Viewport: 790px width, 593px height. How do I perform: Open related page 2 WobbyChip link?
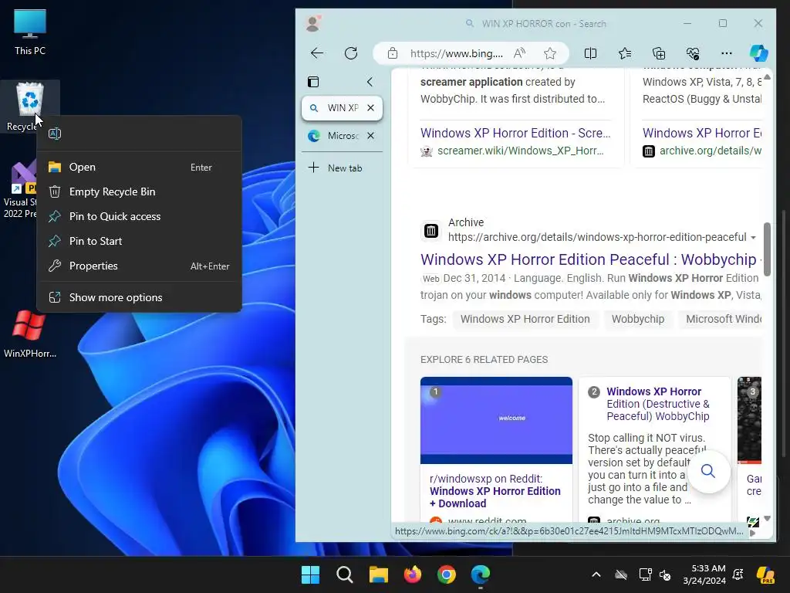(657, 404)
